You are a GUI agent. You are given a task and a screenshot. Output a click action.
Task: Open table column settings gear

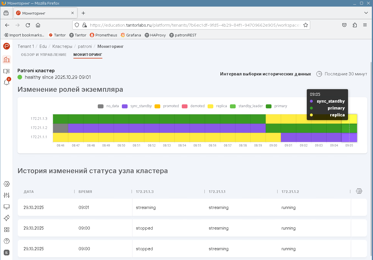pos(359,191)
